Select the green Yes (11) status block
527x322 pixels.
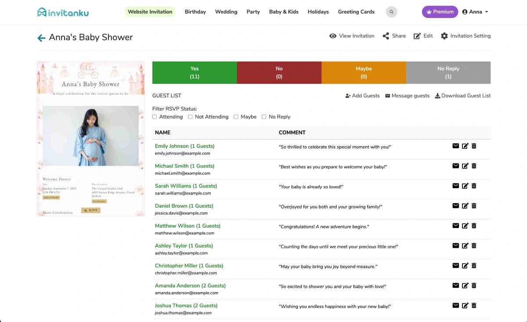195,72
